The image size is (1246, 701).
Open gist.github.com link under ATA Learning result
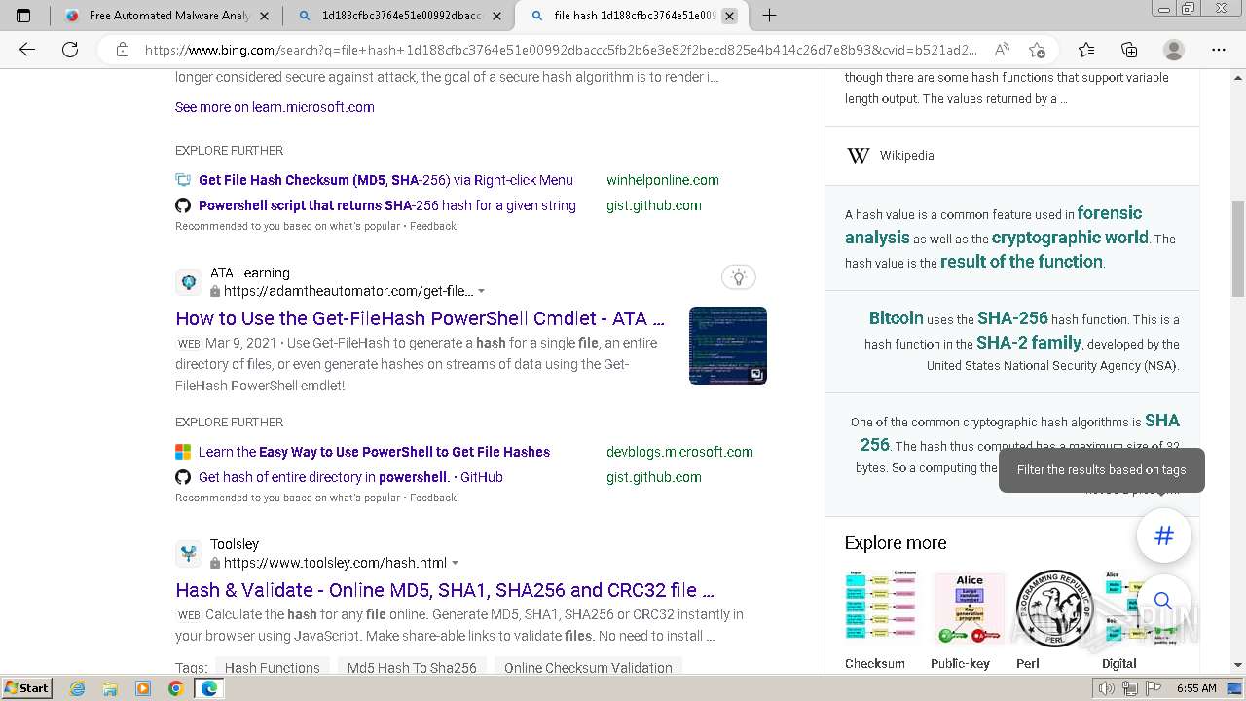coord(654,477)
